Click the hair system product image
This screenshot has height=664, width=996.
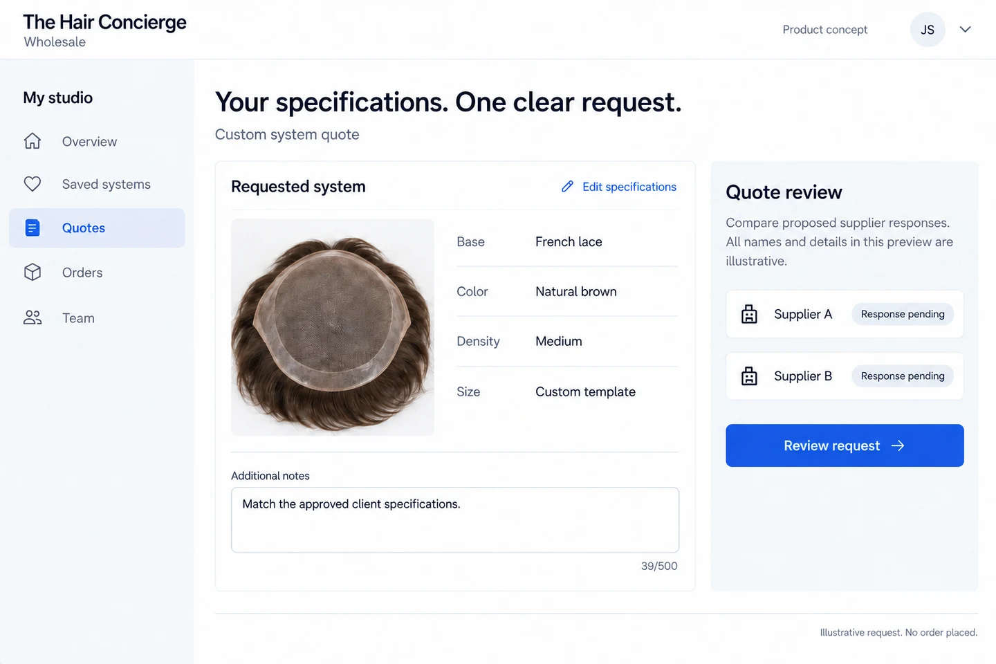click(x=333, y=327)
